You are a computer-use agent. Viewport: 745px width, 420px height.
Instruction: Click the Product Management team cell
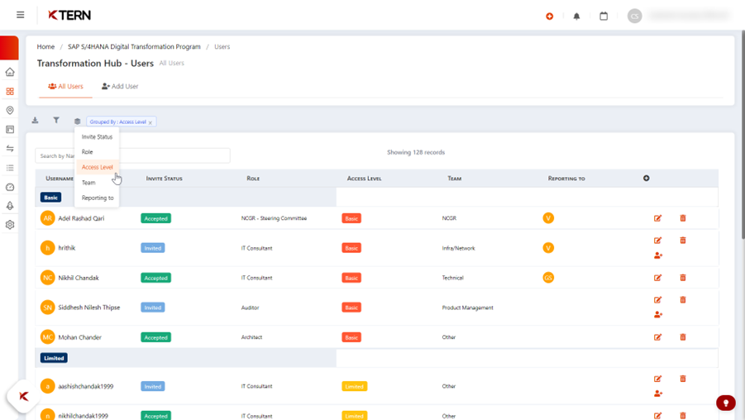467,308
